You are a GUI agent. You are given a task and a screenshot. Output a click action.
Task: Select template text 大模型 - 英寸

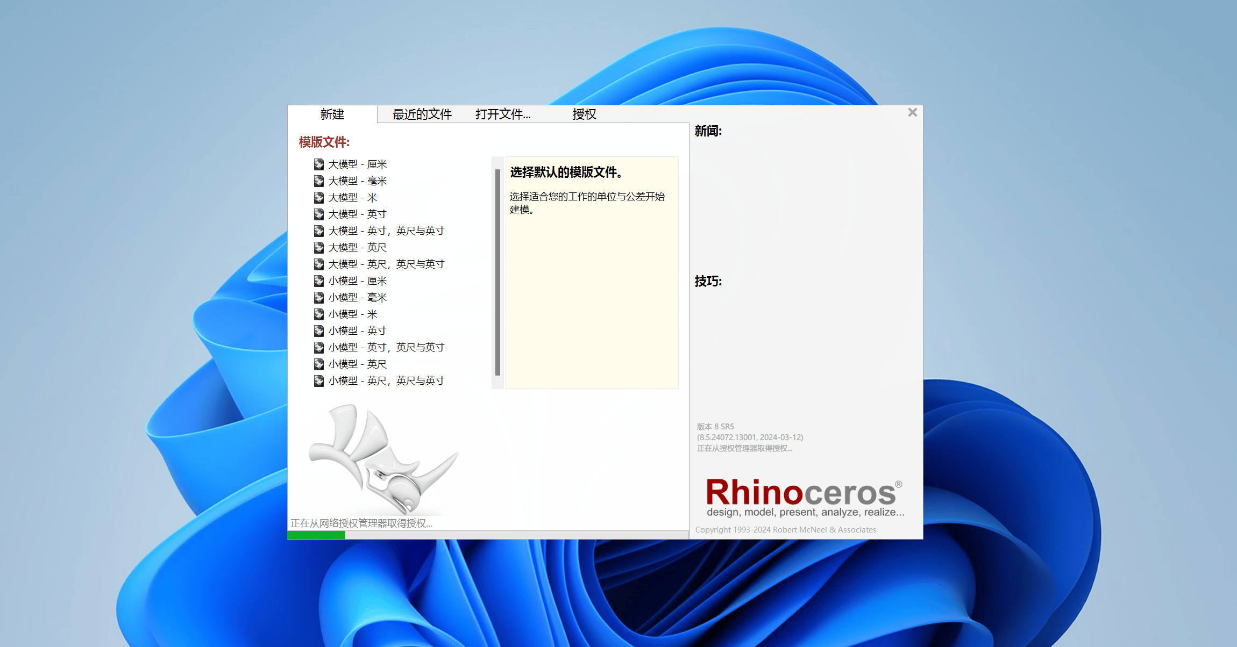coord(358,214)
